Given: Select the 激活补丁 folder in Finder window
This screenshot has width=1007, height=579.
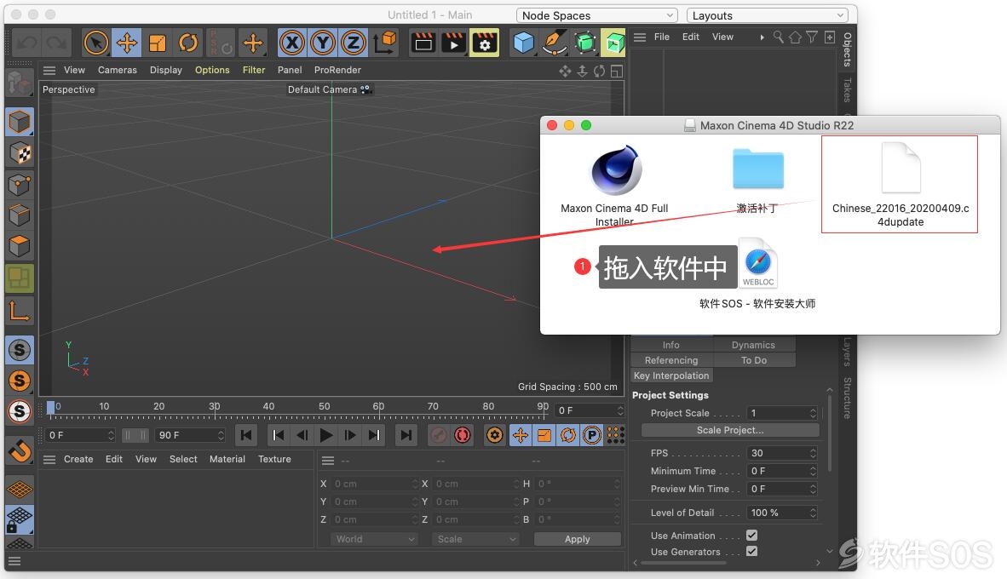Looking at the screenshot, I should click(x=758, y=169).
